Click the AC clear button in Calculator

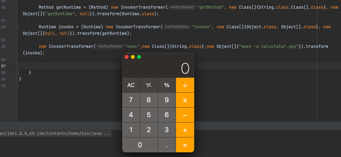[x=131, y=85]
